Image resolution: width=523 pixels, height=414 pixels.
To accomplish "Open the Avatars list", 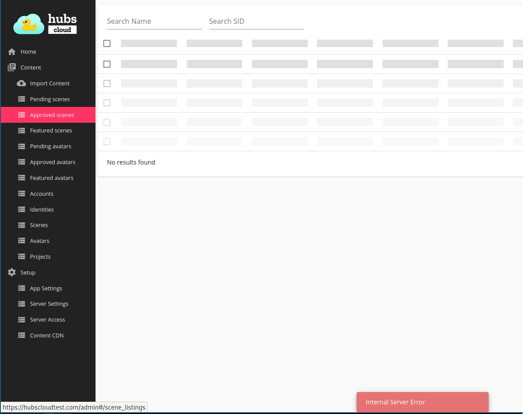I will click(48, 241).
